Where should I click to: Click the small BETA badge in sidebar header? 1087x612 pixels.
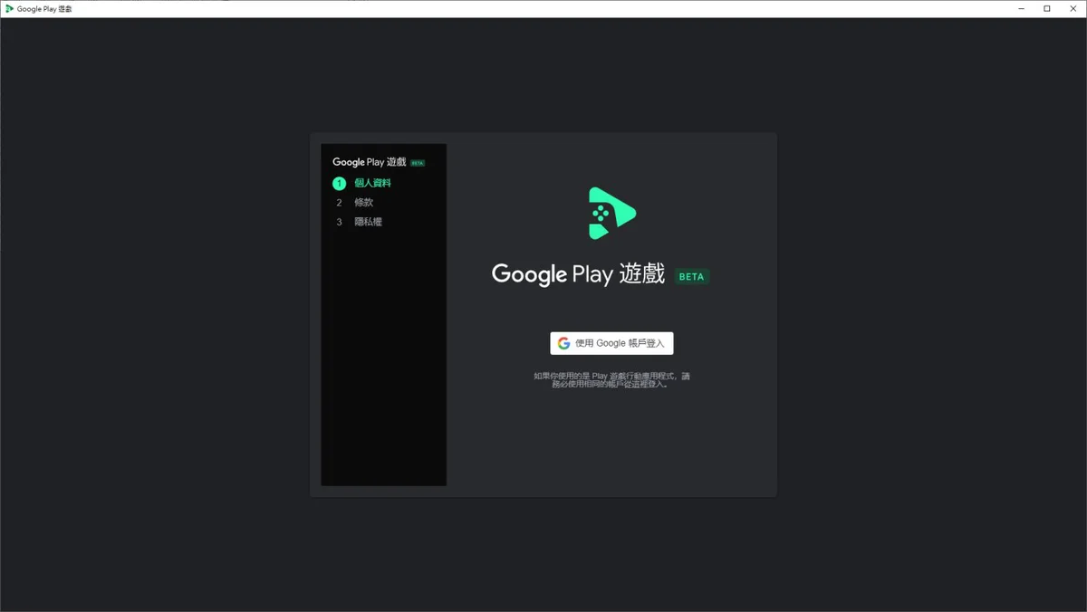tap(418, 163)
